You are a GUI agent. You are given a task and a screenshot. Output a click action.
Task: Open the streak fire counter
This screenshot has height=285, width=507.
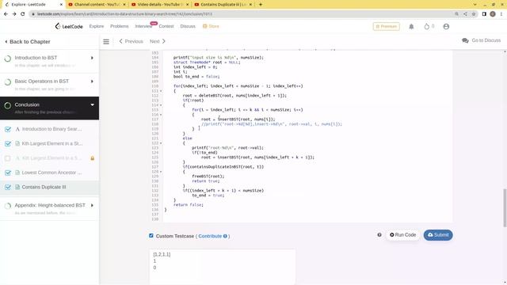click(429, 26)
